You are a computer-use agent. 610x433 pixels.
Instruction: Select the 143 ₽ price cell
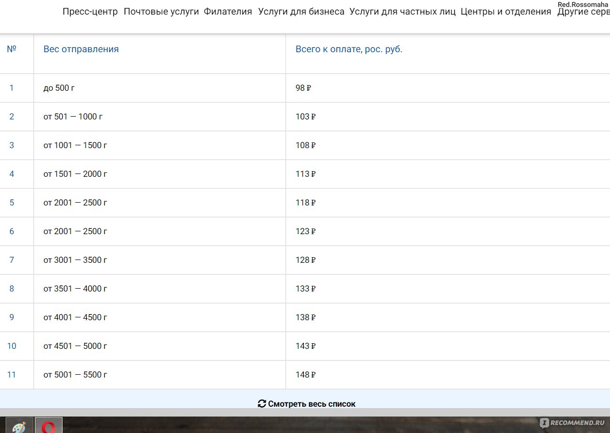click(448, 346)
